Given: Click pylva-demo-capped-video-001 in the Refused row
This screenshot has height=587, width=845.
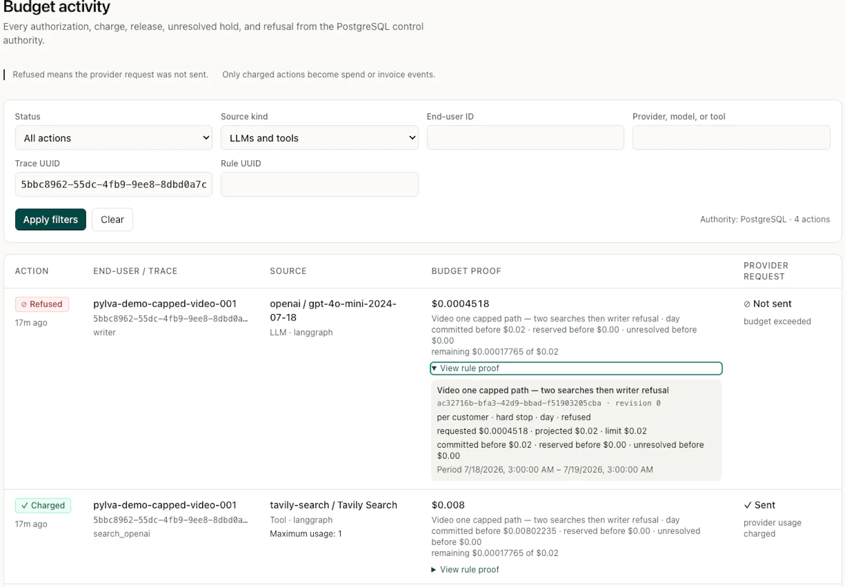Looking at the screenshot, I should pyautogui.click(x=165, y=304).
